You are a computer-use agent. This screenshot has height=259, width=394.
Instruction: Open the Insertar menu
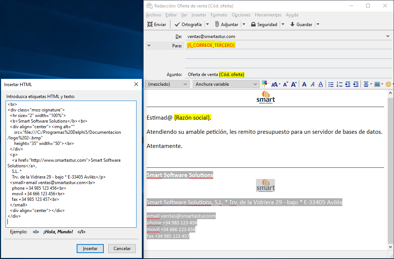tap(199, 15)
